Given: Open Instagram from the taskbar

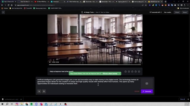Looking at the screenshot, I should [x=17, y=104].
